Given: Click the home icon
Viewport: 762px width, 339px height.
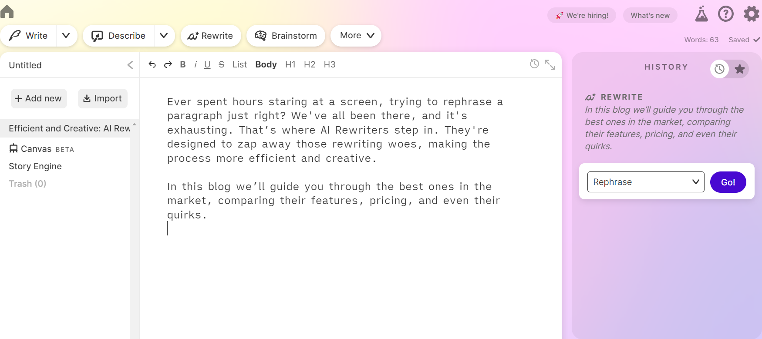Looking at the screenshot, I should coord(7,11).
